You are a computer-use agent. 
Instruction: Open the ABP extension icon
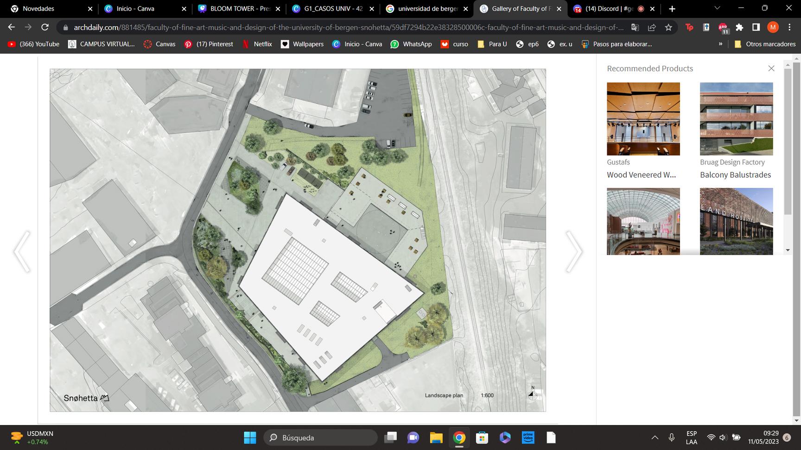723,28
